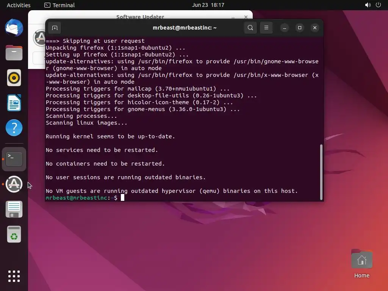This screenshot has width=388, height=291.
Task: Open a new tab in Terminal
Action: click(55, 28)
